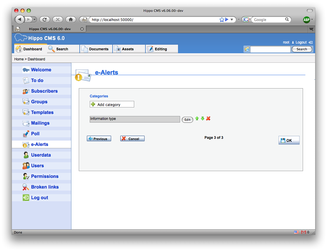Image resolution: width=327 pixels, height=251 pixels.
Task: Click the green move-down arrow icon
Action: 203,118
